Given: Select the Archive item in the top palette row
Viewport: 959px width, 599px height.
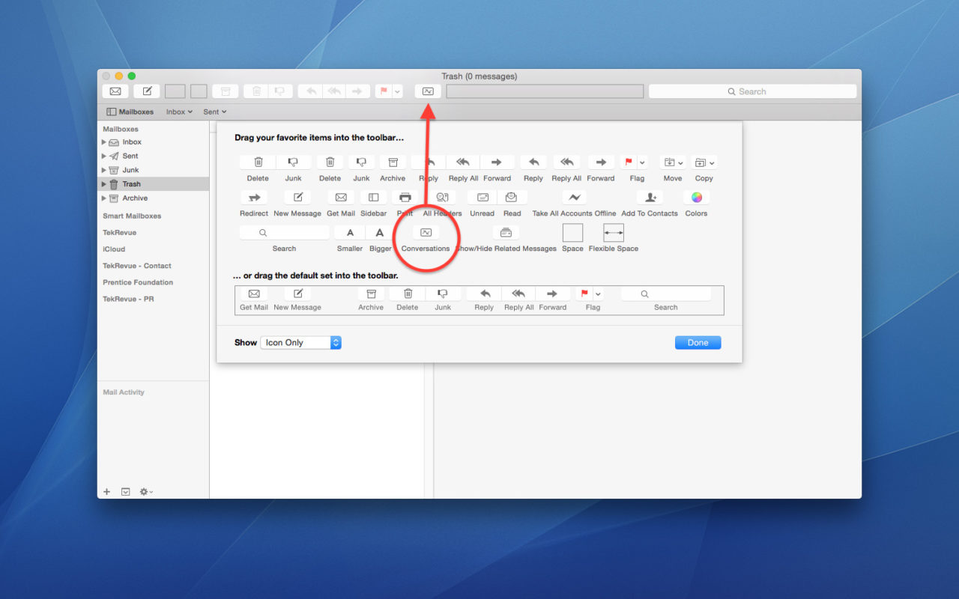Looking at the screenshot, I should pyautogui.click(x=393, y=162).
